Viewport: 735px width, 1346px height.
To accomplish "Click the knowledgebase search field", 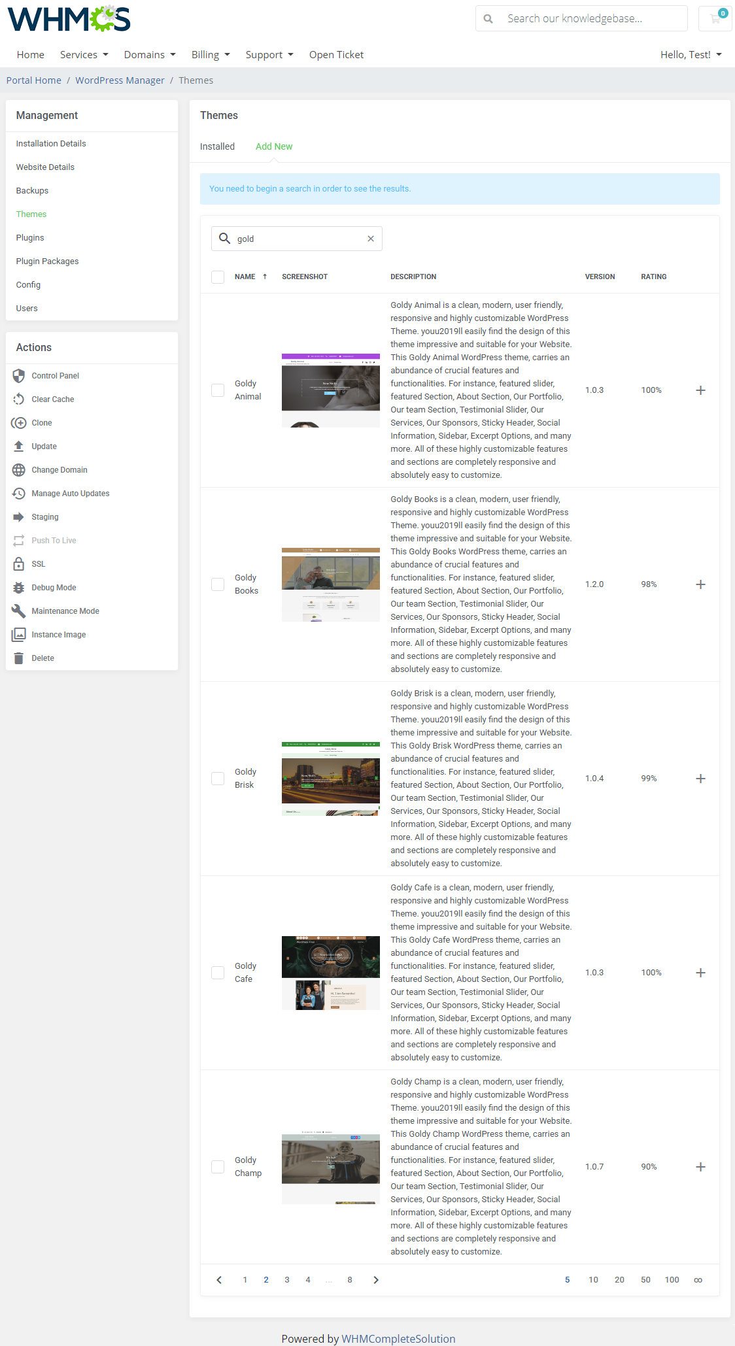I will pyautogui.click(x=594, y=18).
